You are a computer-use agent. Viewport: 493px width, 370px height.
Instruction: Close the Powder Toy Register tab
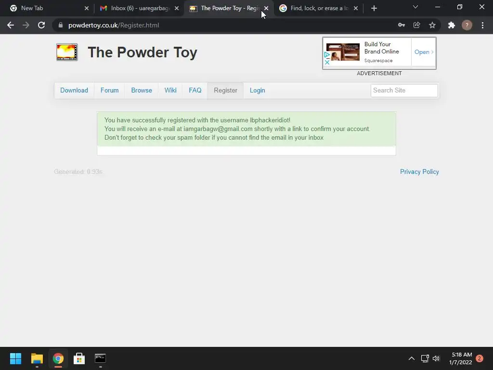[266, 8]
